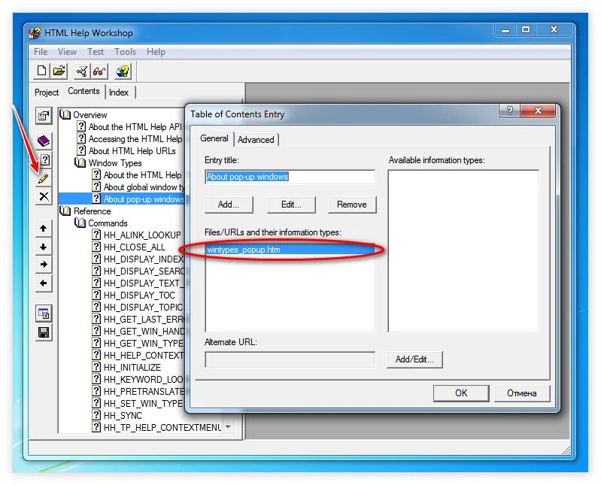Click the Отмена cancel button

point(522,393)
